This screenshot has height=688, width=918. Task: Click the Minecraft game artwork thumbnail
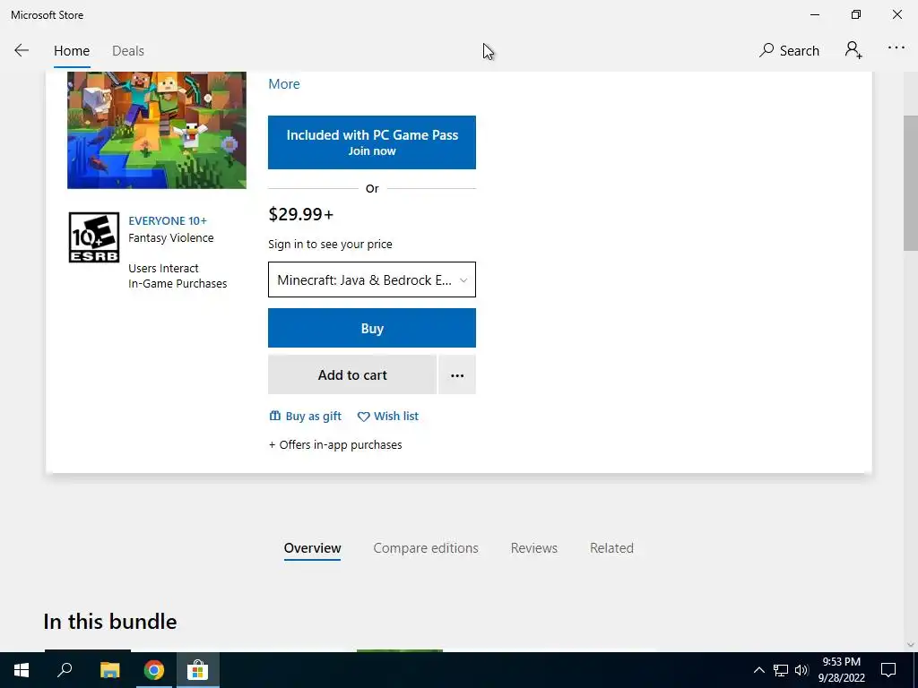tap(157, 130)
